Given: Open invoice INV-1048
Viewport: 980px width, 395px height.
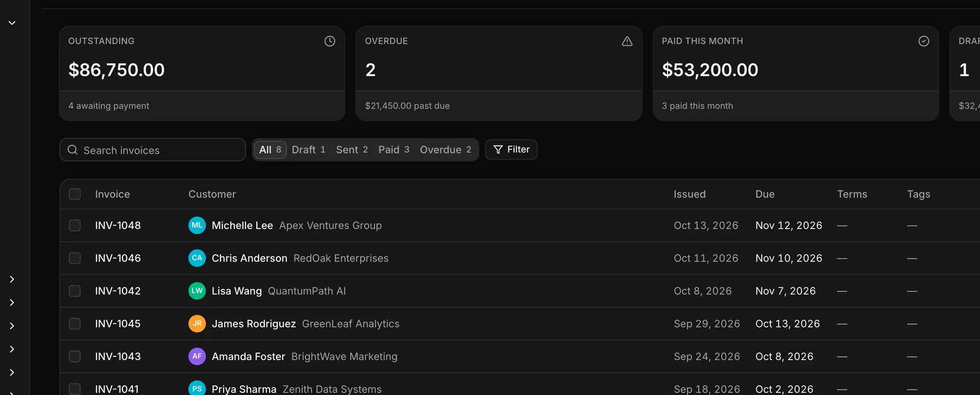Looking at the screenshot, I should click(x=118, y=225).
